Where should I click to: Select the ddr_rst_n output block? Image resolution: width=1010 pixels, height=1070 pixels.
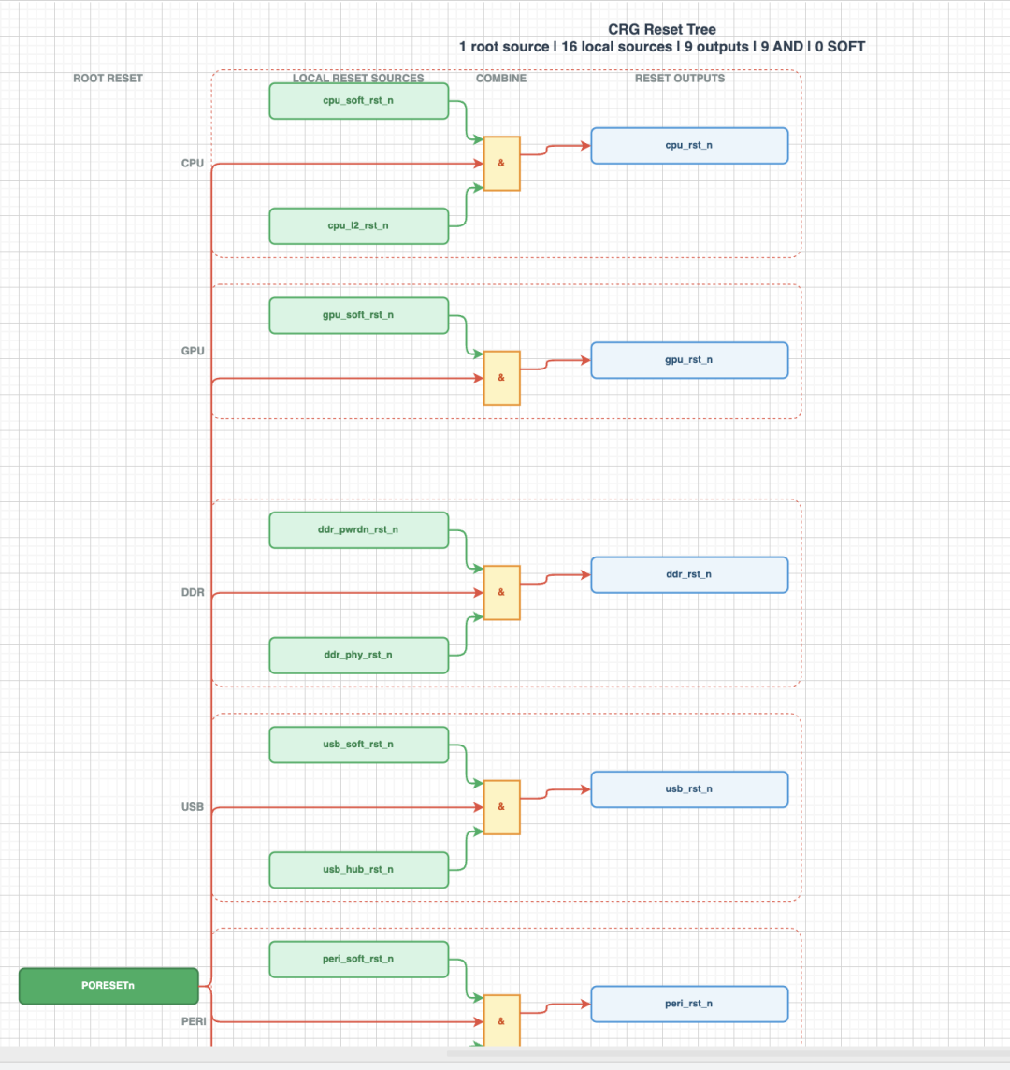pos(689,574)
